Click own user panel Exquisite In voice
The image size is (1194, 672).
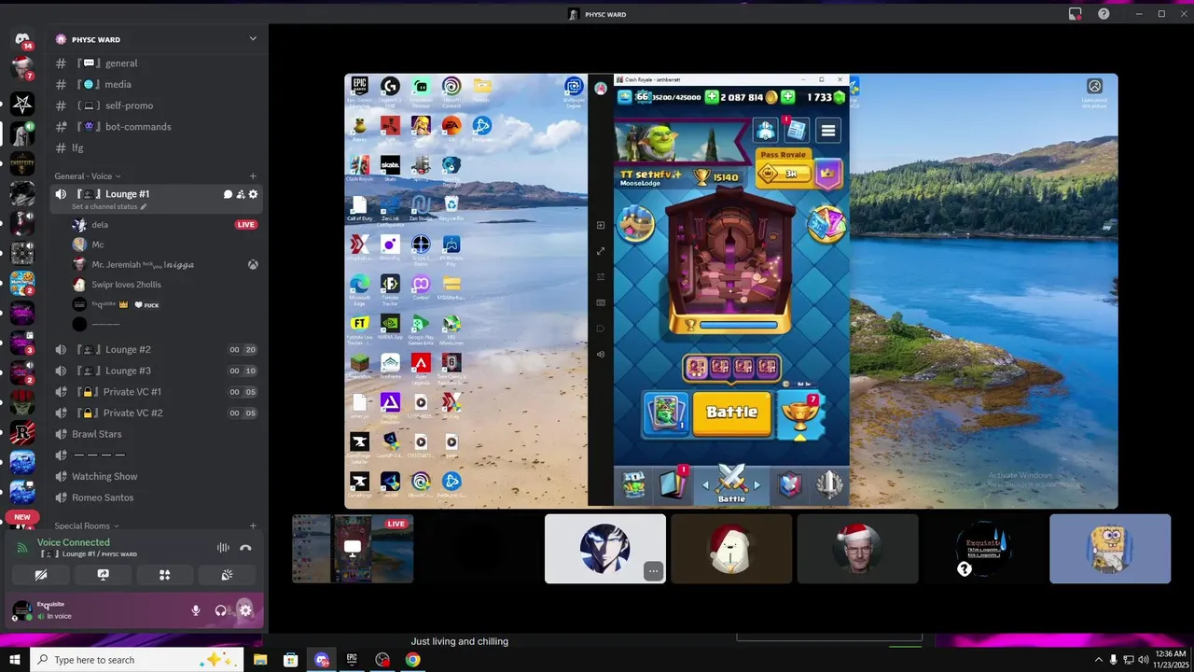coord(95,610)
